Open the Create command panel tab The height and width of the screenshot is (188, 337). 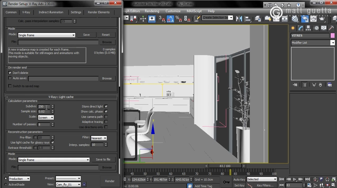pyautogui.click(x=293, y=28)
